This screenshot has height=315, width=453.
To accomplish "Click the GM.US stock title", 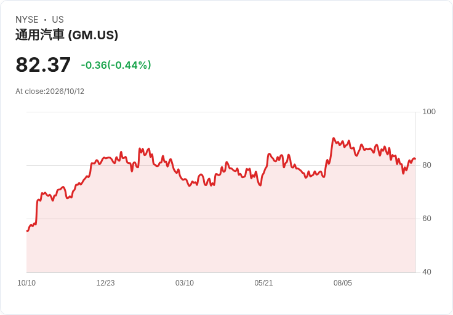I will click(66, 35).
